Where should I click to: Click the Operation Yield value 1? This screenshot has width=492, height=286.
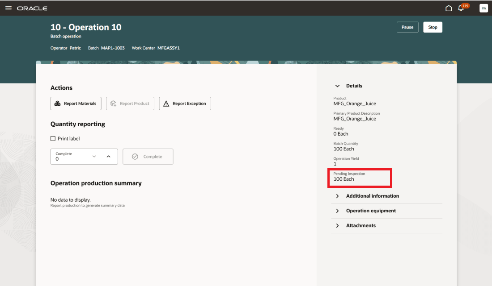point(335,164)
